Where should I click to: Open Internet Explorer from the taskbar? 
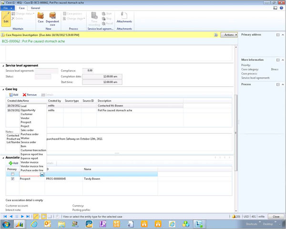pyautogui.click(x=34, y=224)
